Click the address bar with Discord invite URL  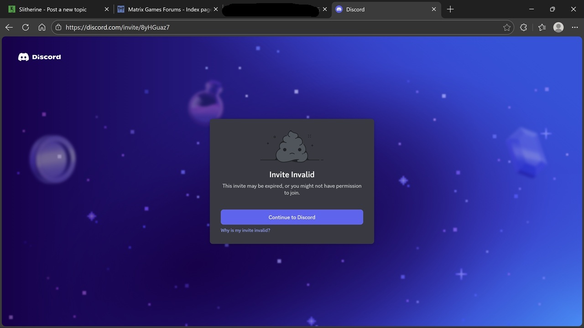point(274,27)
